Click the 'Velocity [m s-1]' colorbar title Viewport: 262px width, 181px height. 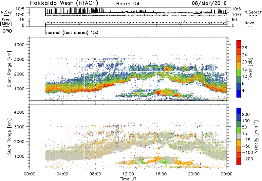(256, 136)
